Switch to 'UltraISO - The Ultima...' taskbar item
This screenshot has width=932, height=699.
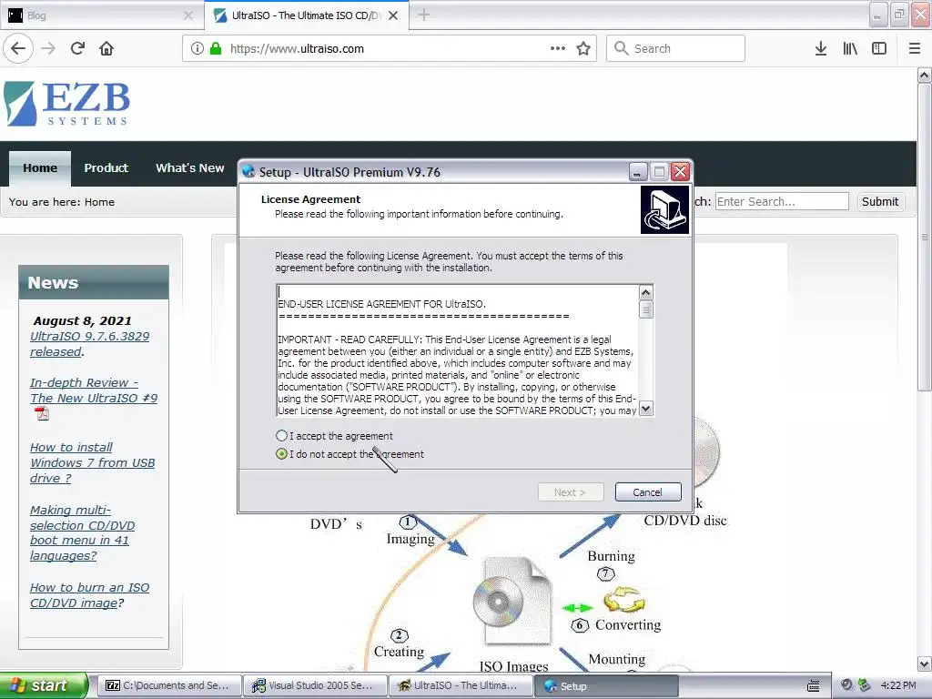click(x=461, y=685)
